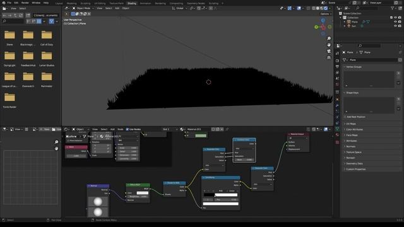Click the file browser path field
Image resolution: width=404 pixels, height=227 pixels.
(x=45, y=15)
